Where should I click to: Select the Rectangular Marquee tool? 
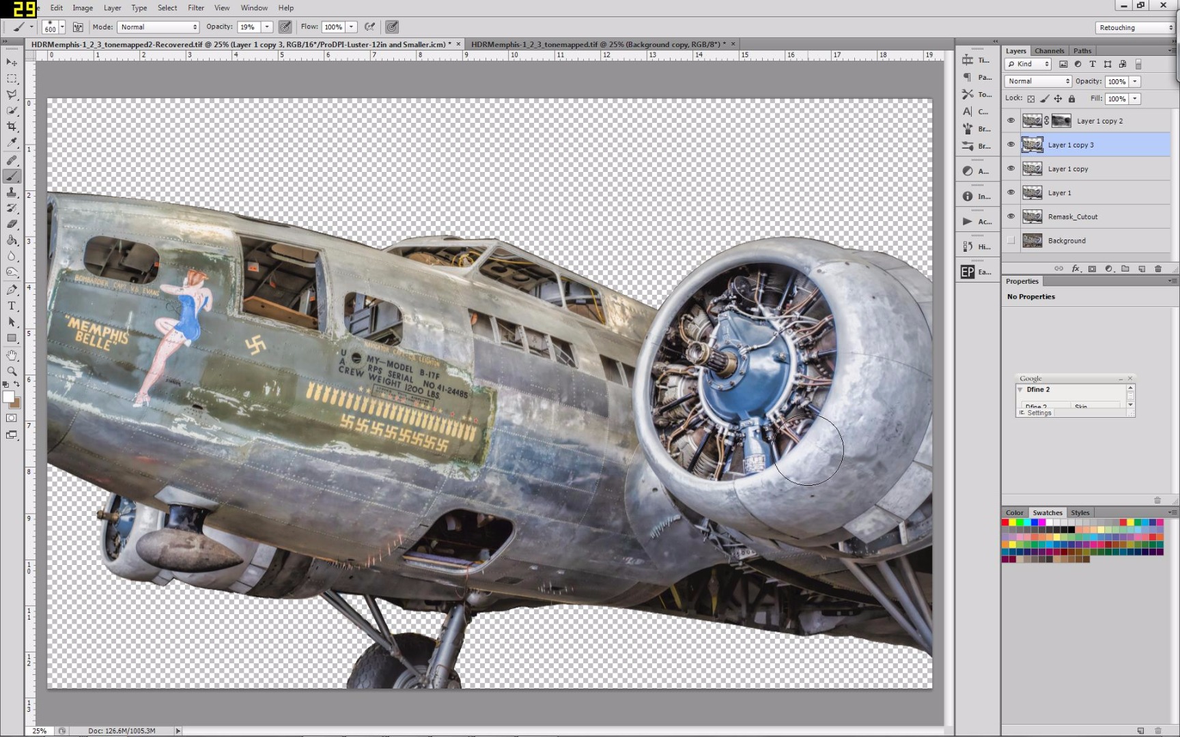[12, 78]
